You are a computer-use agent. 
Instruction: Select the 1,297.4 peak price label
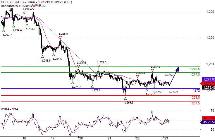27,9
